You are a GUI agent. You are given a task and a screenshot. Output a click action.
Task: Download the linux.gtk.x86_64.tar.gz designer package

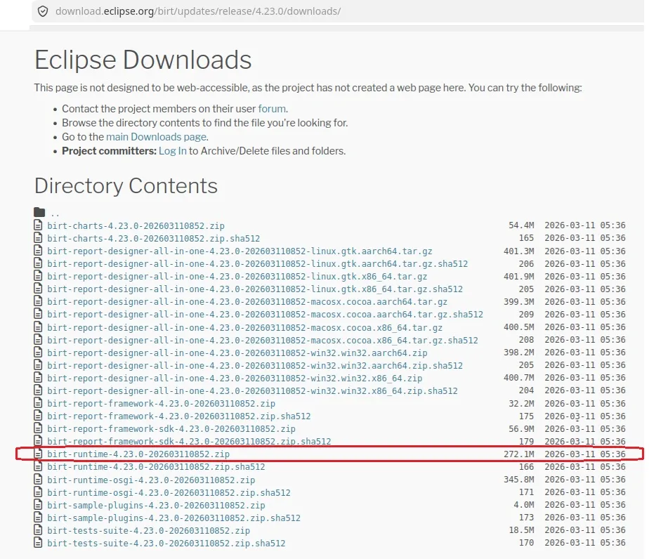[x=237, y=276]
